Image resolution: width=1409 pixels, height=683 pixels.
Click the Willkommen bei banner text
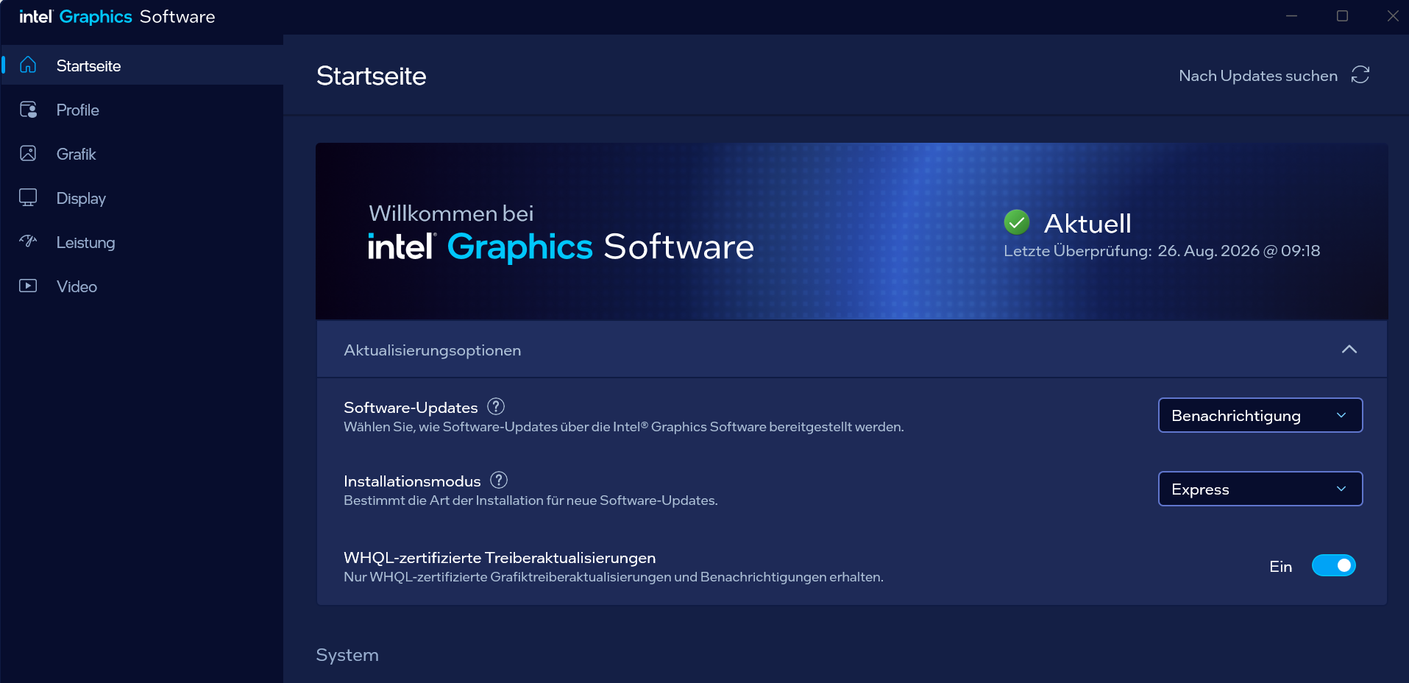coord(451,213)
